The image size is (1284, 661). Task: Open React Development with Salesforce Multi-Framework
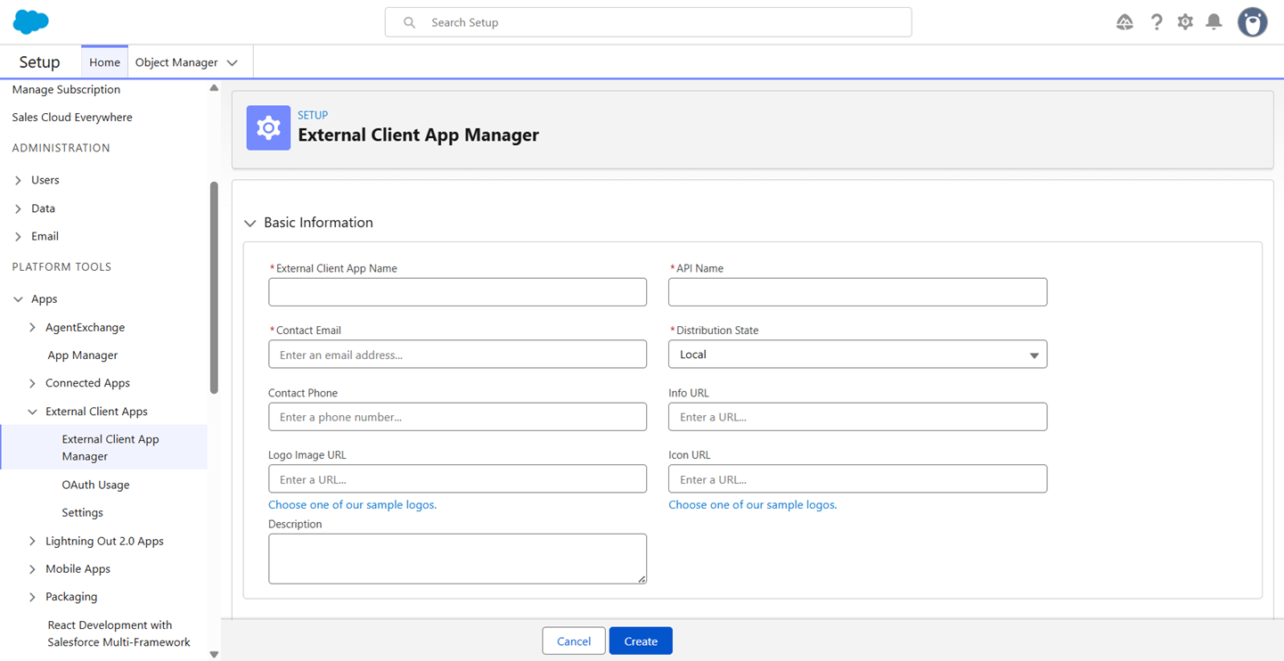pyautogui.click(x=119, y=633)
